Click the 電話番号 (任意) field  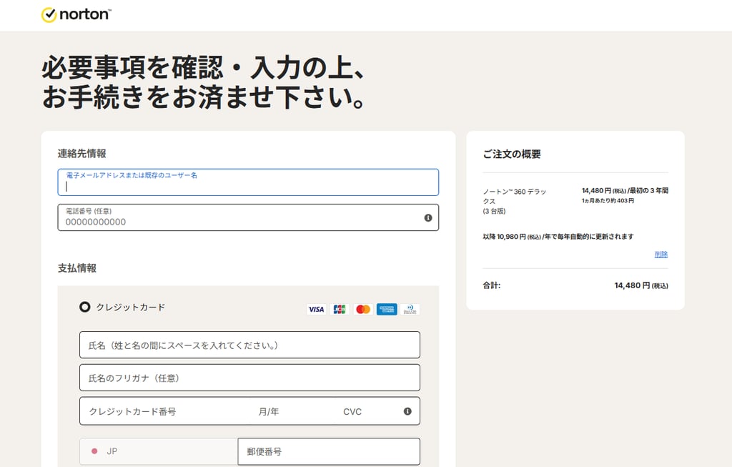(x=248, y=217)
